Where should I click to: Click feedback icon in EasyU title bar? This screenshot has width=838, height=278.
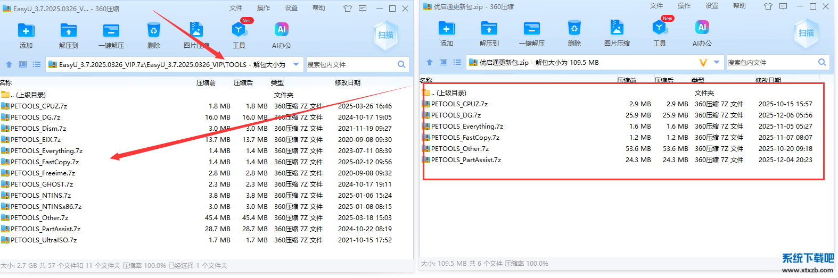click(363, 9)
